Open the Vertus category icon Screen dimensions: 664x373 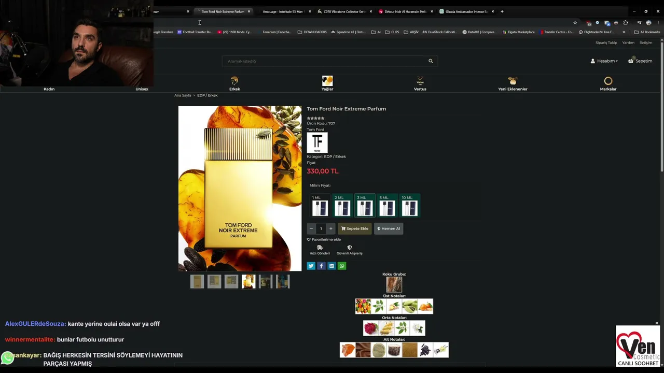point(420,81)
